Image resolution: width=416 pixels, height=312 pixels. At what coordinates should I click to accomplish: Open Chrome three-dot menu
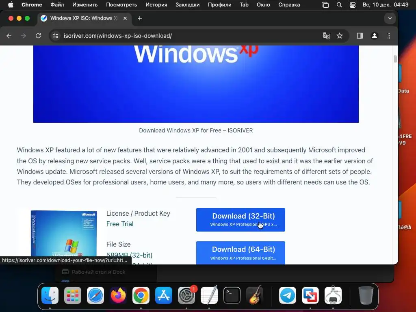(389, 36)
